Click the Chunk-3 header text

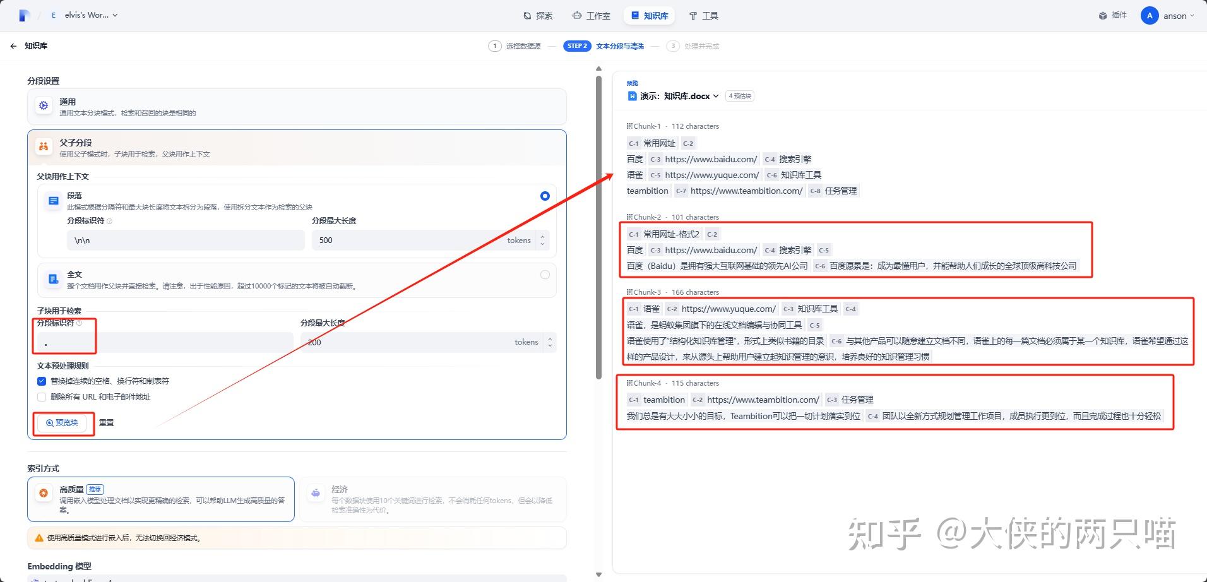click(673, 292)
